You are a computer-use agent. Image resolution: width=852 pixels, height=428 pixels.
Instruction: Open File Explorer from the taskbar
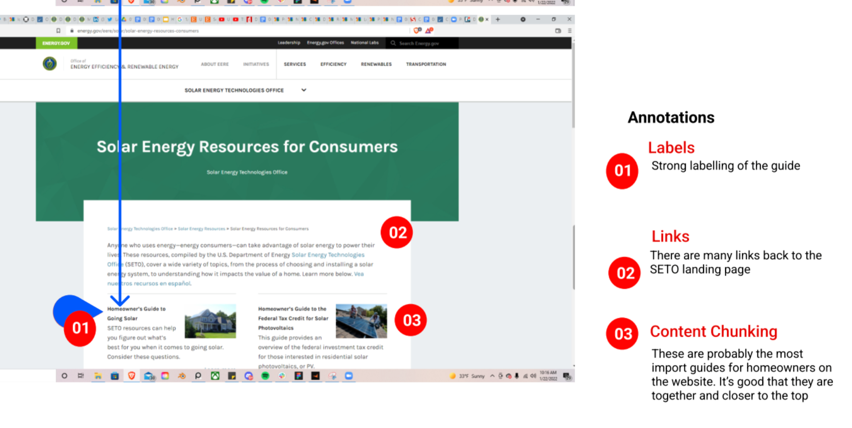pos(98,376)
